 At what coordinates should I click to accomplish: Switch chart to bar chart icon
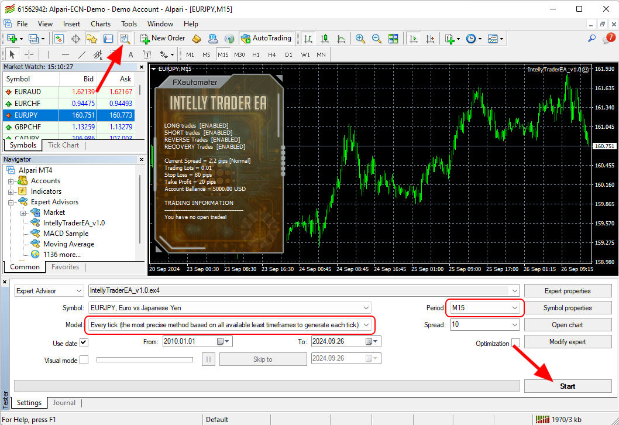(308, 38)
